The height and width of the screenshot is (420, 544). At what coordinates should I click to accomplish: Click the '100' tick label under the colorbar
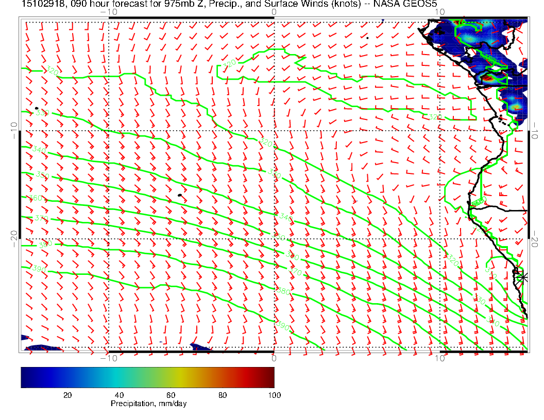pos(274,395)
